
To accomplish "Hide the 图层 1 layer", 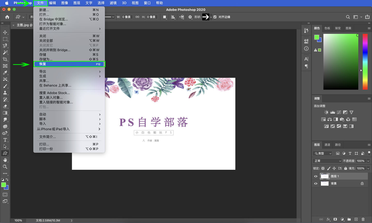I will pyautogui.click(x=315, y=176).
